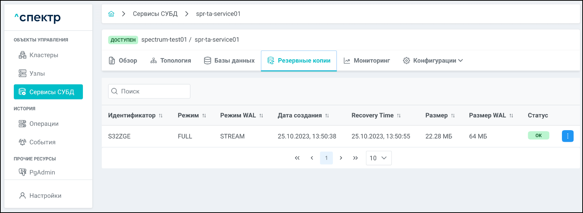Open Кластеры in the sidebar
Viewport: 583px width, 213px height.
(x=44, y=55)
